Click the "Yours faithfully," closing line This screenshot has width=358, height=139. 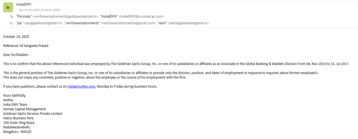click(x=14, y=95)
